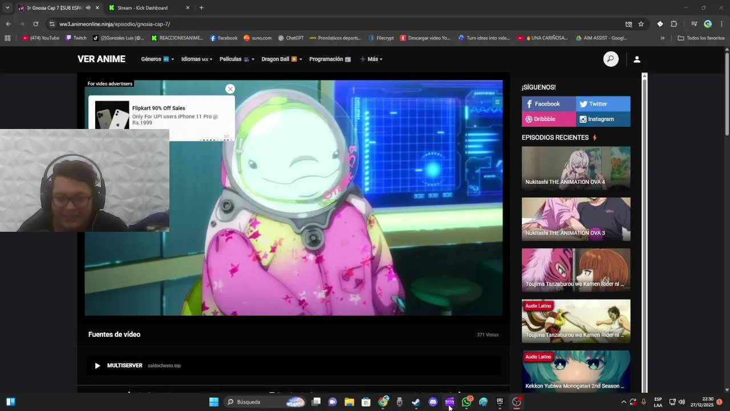Expand the Películas dropdown menu
Viewport: 730px width, 411px height.
coord(237,59)
